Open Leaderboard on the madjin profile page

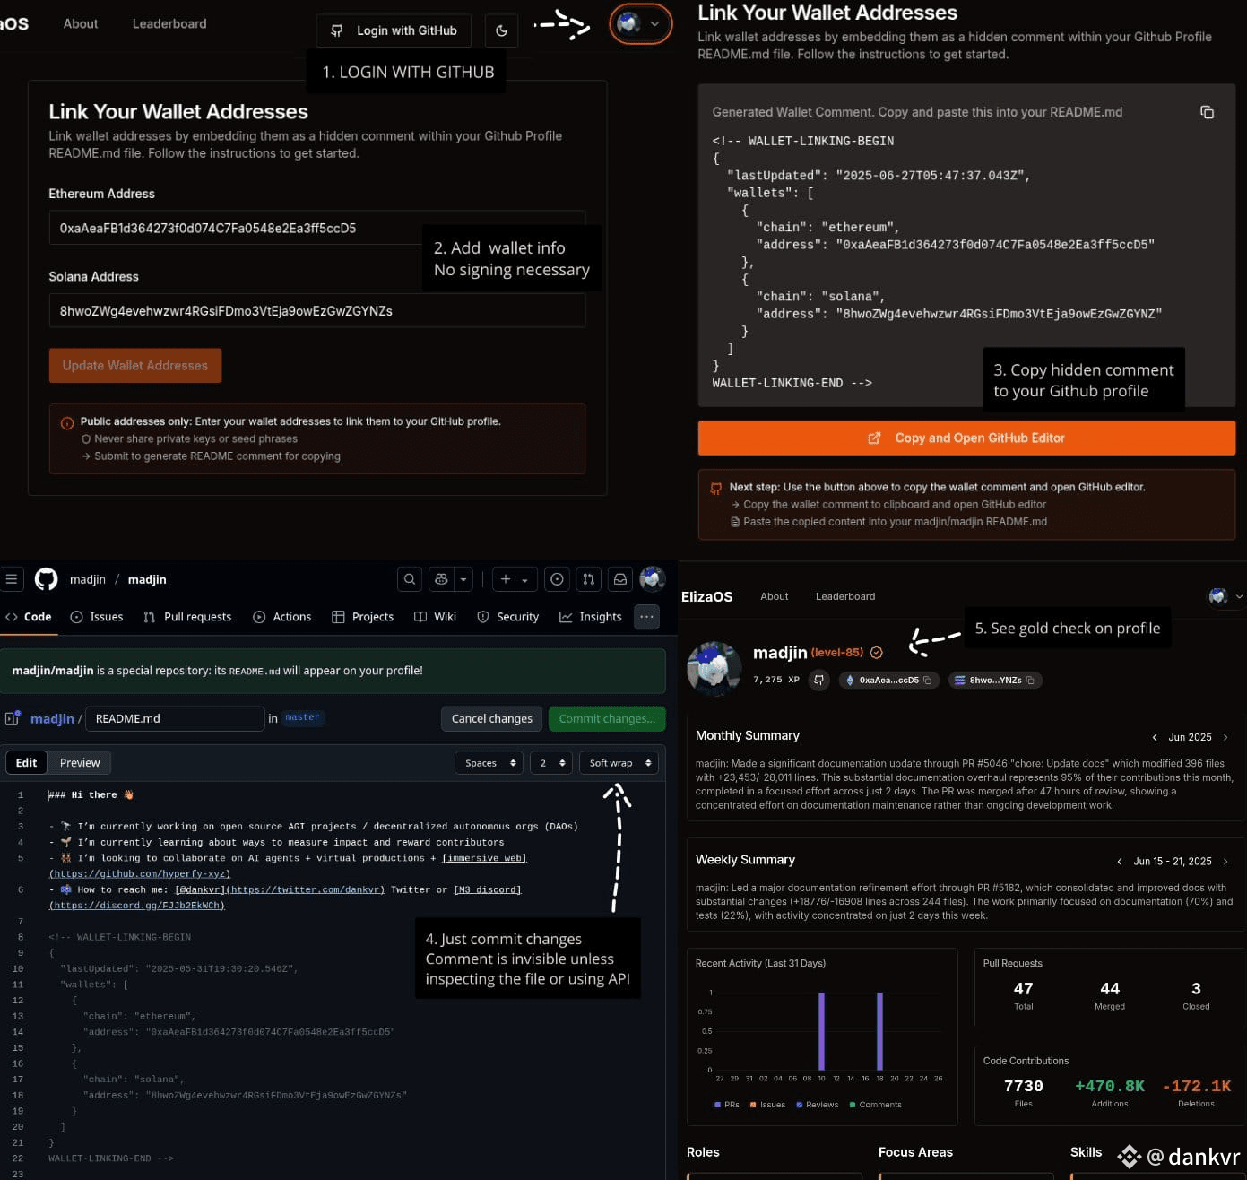[845, 596]
